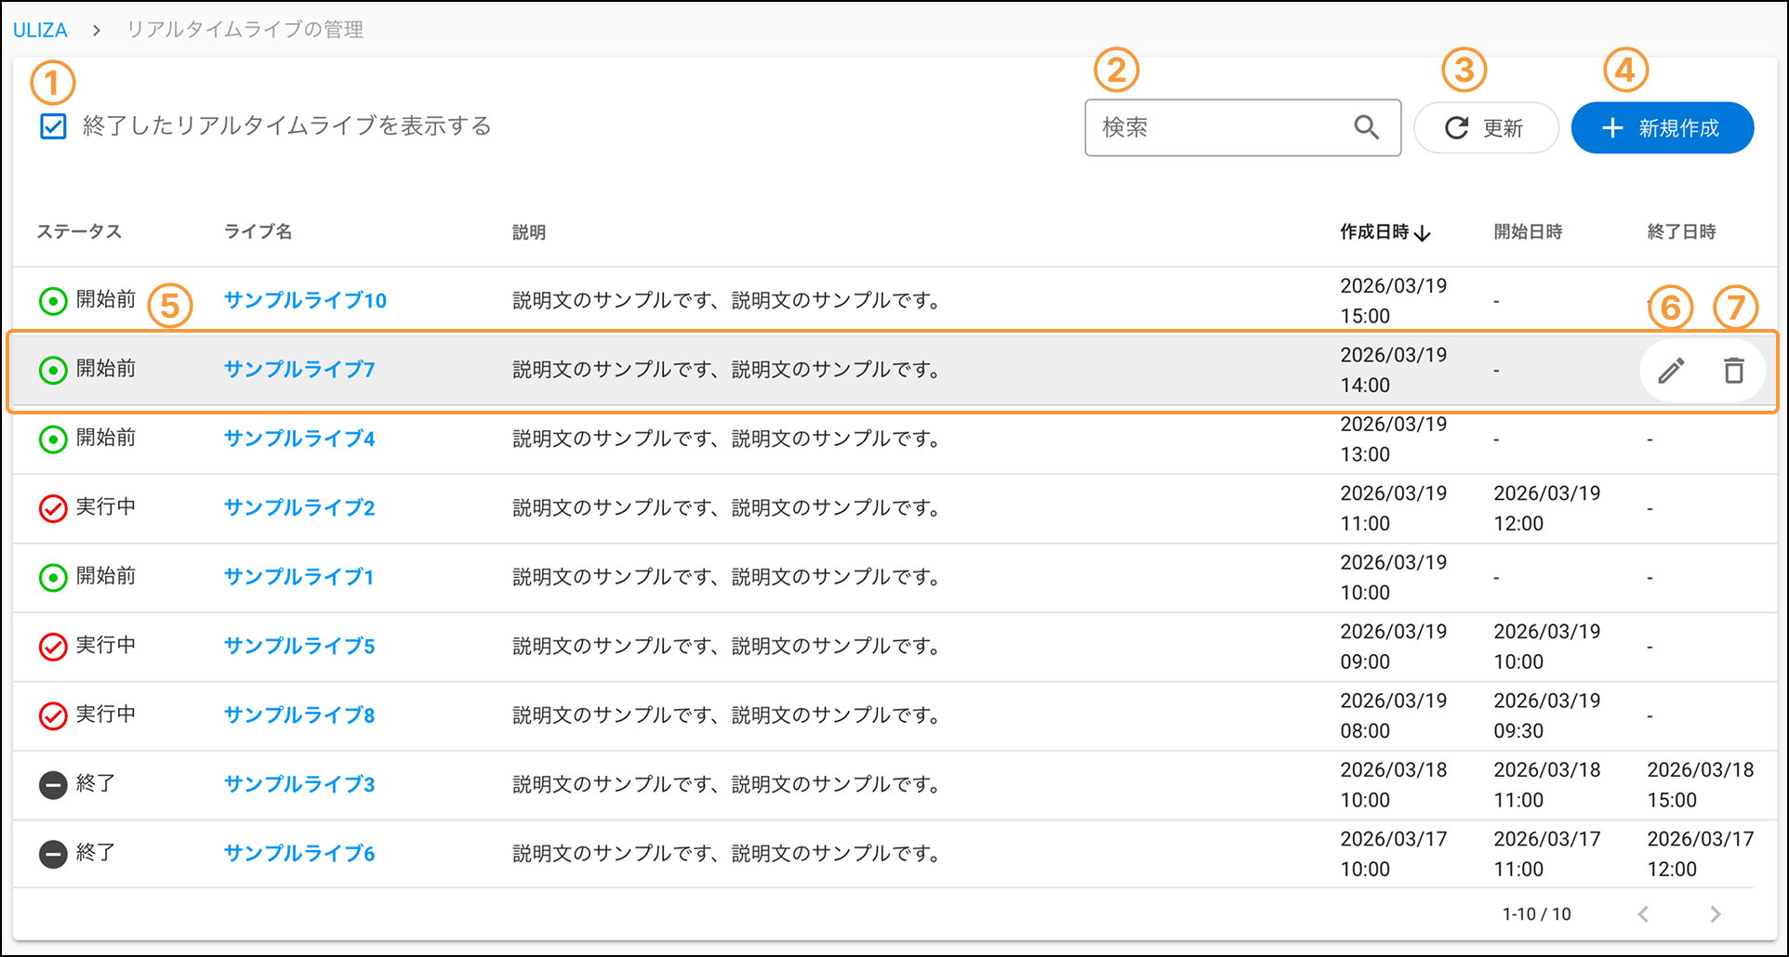Click the black ended status icon of サンプルライブ3
1789x957 pixels.
click(53, 785)
